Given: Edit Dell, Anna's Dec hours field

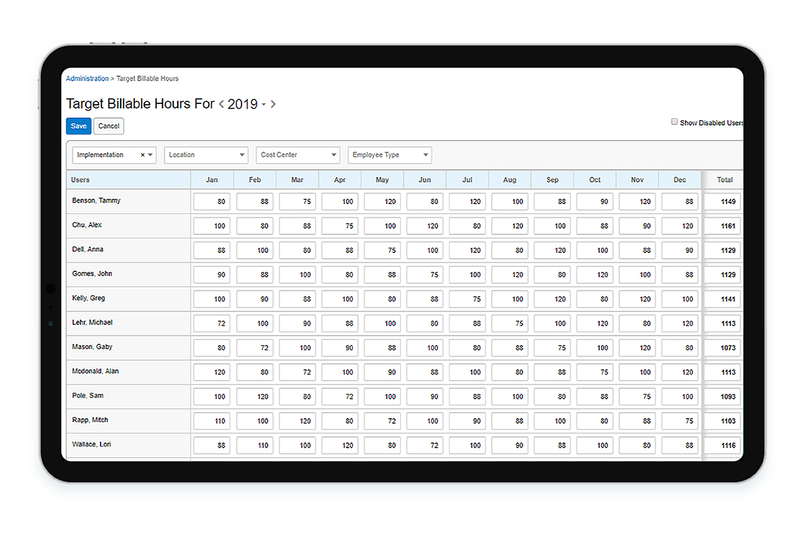Looking at the screenshot, I should pyautogui.click(x=680, y=250).
